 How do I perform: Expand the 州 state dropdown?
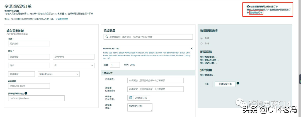74,65
